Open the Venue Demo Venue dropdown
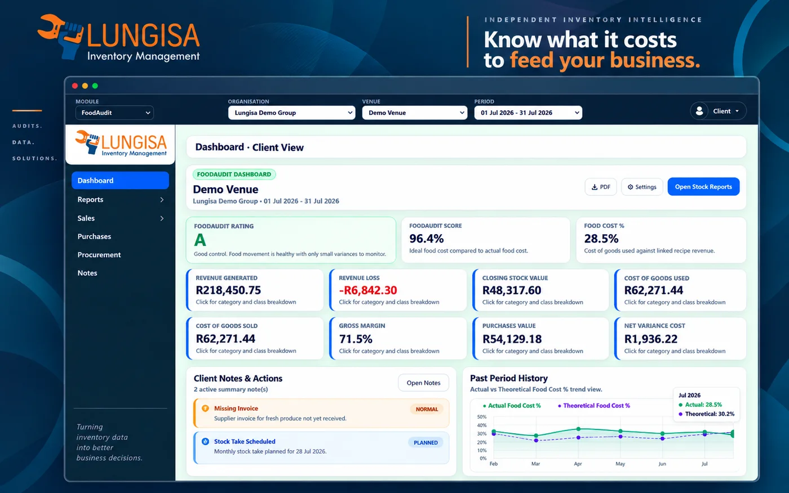789x493 pixels. click(x=414, y=113)
